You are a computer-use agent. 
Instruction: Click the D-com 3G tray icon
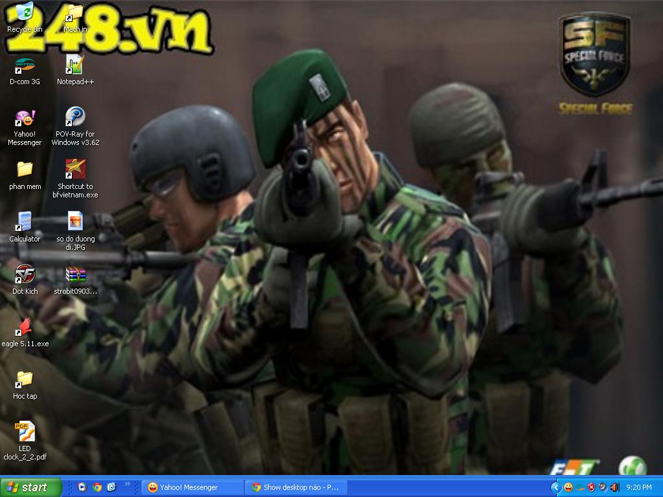[x=579, y=488]
